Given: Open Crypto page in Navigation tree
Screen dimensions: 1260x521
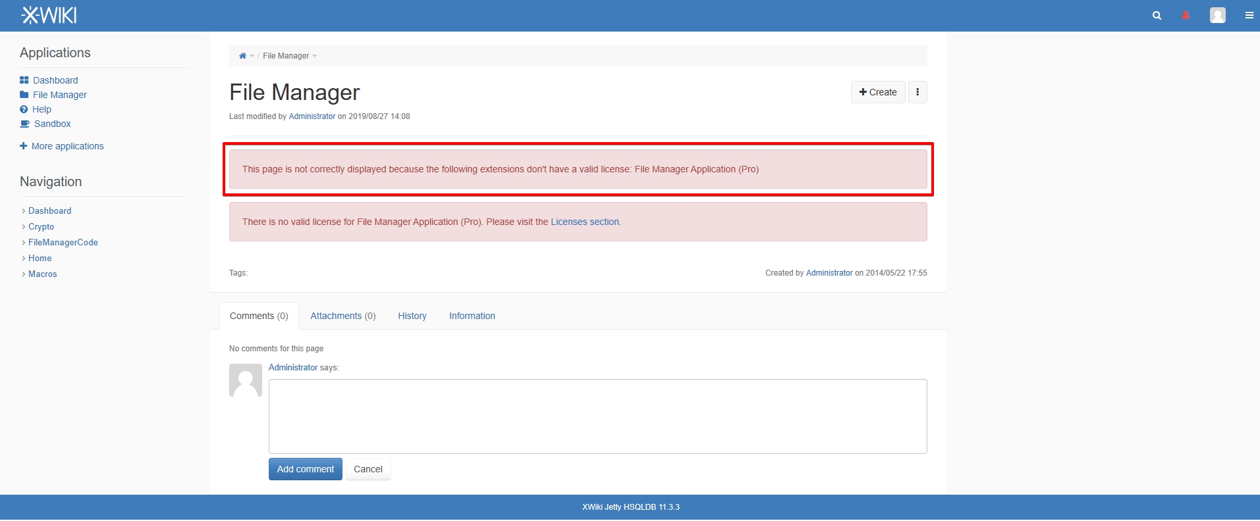Looking at the screenshot, I should tap(41, 227).
